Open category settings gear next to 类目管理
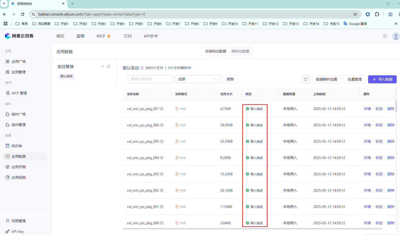 (x=109, y=67)
